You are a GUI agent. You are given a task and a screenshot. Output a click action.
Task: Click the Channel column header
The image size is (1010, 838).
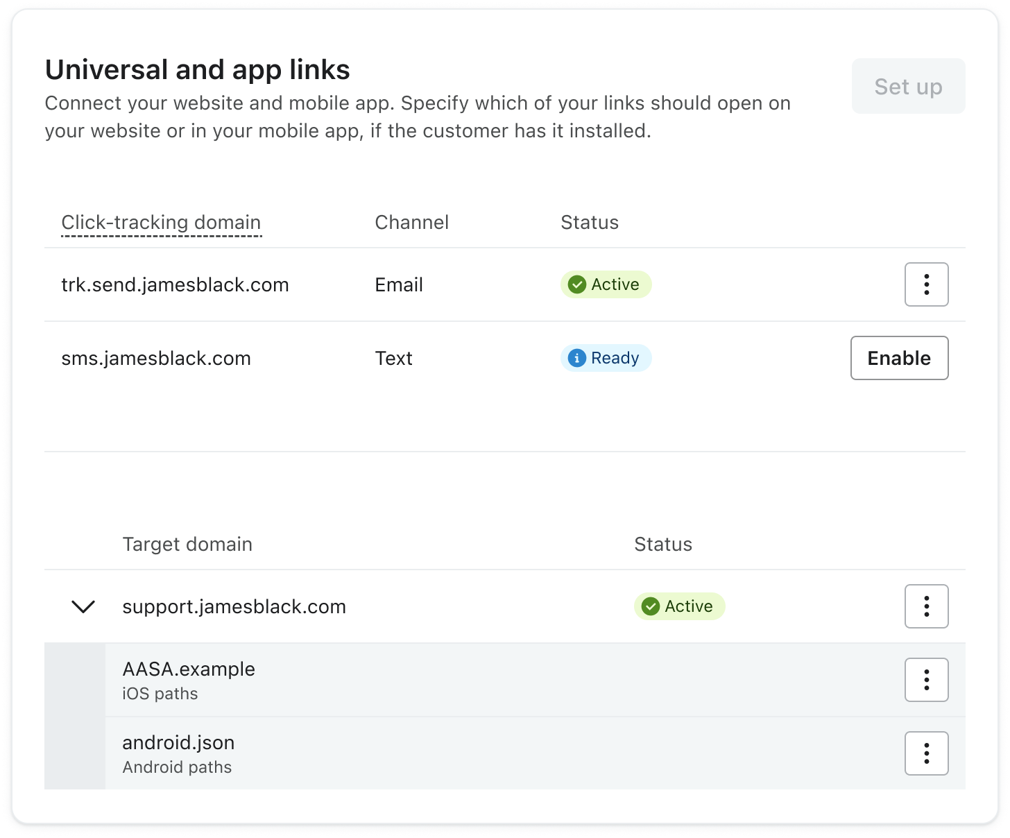[x=411, y=223]
